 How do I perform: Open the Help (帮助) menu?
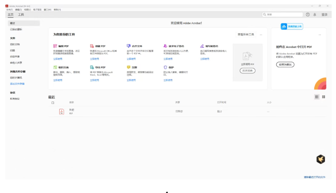pos(57,10)
